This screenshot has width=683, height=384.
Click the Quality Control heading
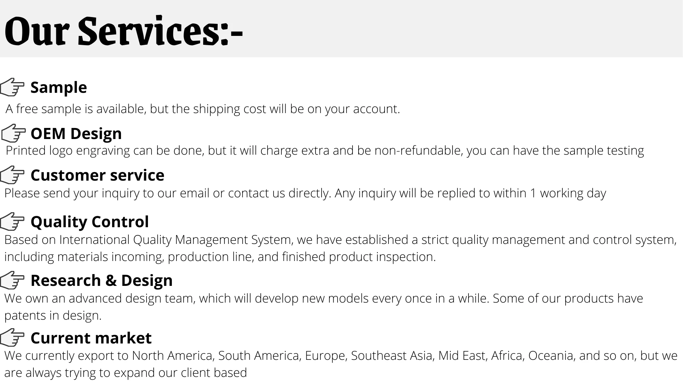point(90,222)
